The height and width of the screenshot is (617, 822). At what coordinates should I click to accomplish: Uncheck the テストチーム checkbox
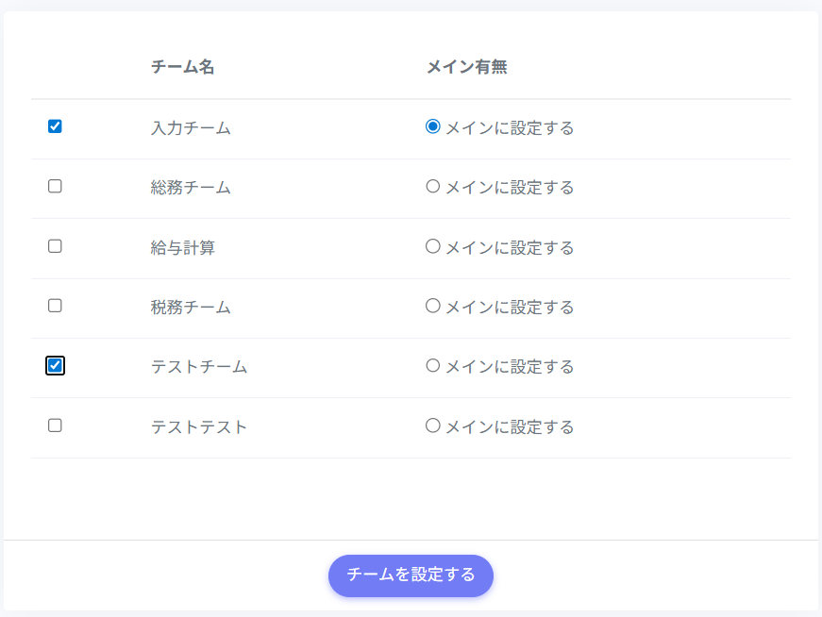point(55,365)
